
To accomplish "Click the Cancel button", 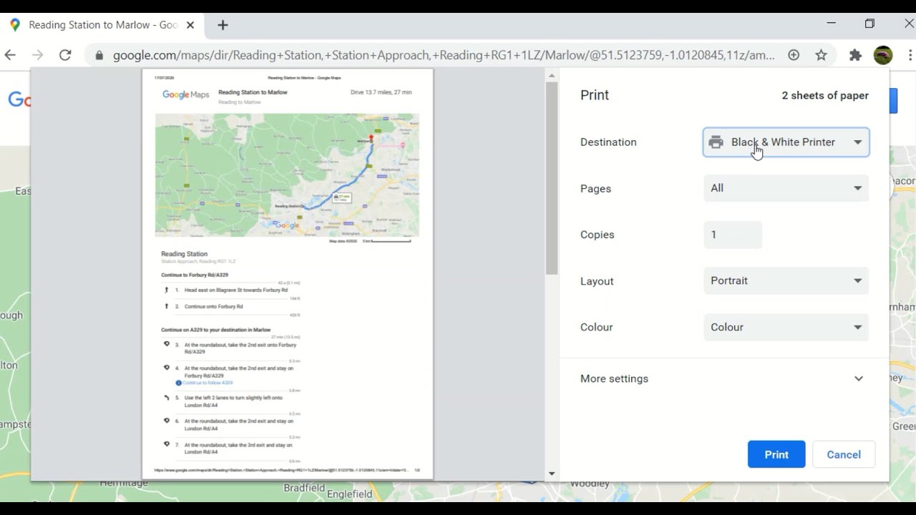I will tap(844, 454).
